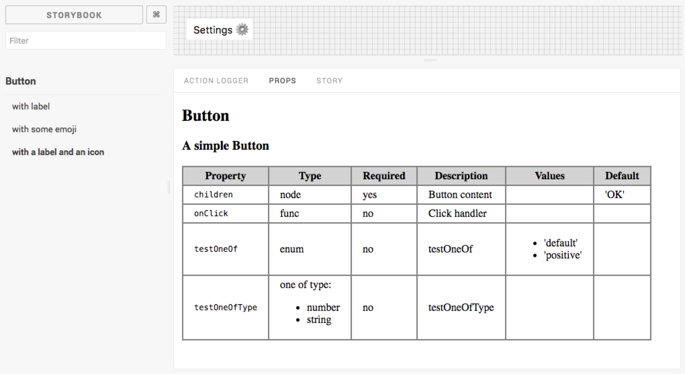Click the vertical sidebar resize handle

169,187
